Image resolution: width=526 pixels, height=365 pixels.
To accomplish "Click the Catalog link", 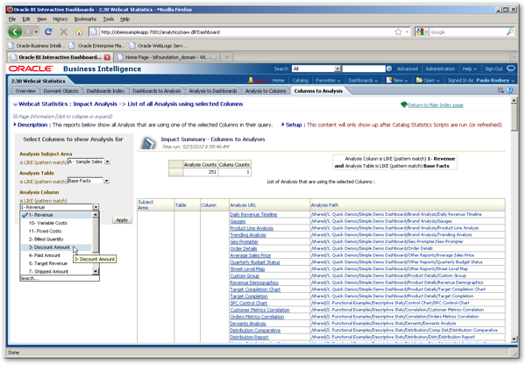I will [300, 81].
